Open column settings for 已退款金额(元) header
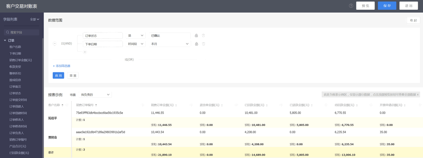 327,105
